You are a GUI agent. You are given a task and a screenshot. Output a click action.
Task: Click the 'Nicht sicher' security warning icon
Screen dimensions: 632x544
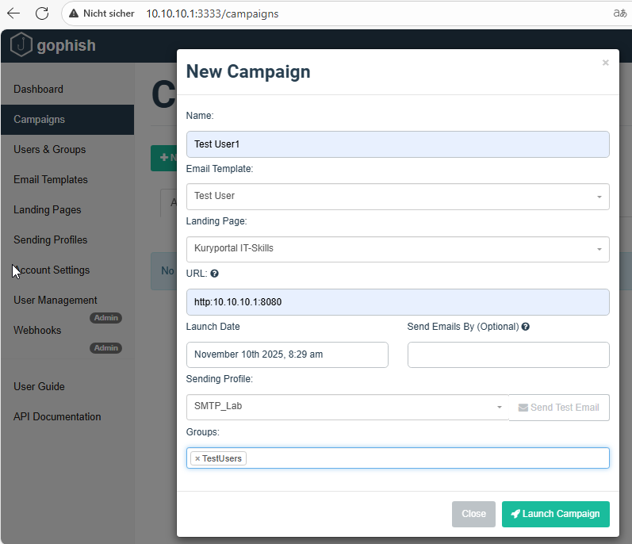(x=74, y=13)
